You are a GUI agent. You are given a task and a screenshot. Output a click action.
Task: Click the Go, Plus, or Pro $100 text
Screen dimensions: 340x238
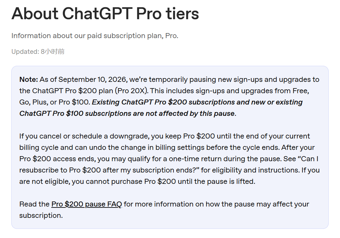coord(55,102)
